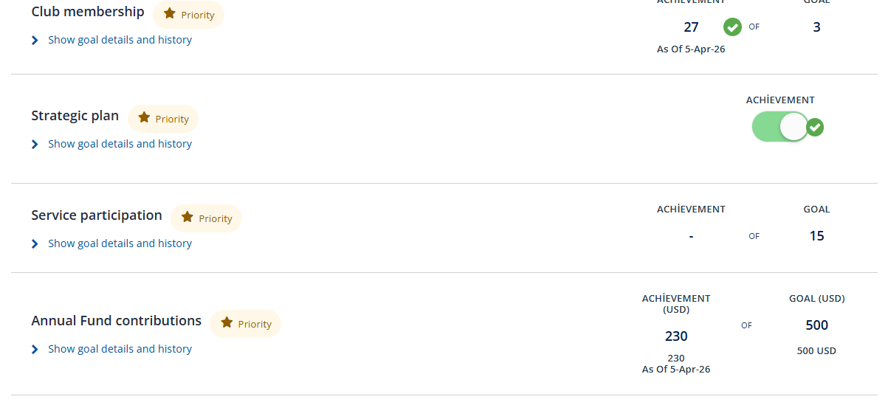
Task: Open 'Show goal details and history' for Club membership
Action: coord(120,40)
